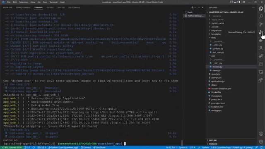Switch to the SQL CONSOLE tab
The height and width of the screenshot is (149, 265).
point(74,7)
